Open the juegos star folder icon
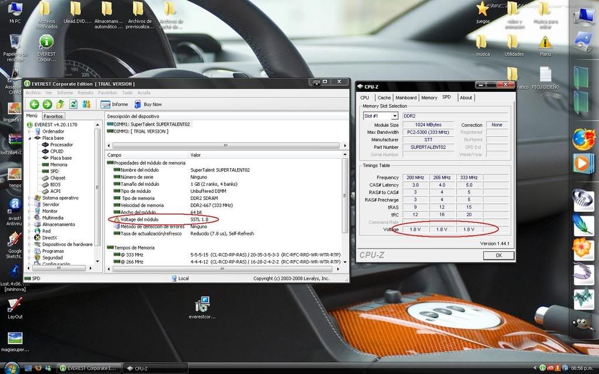 (x=483, y=13)
